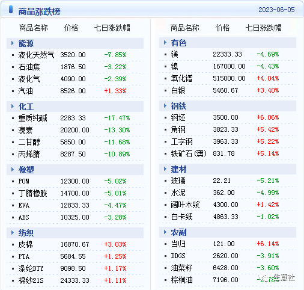Click 皮棉 commodity name

coord(25,244)
